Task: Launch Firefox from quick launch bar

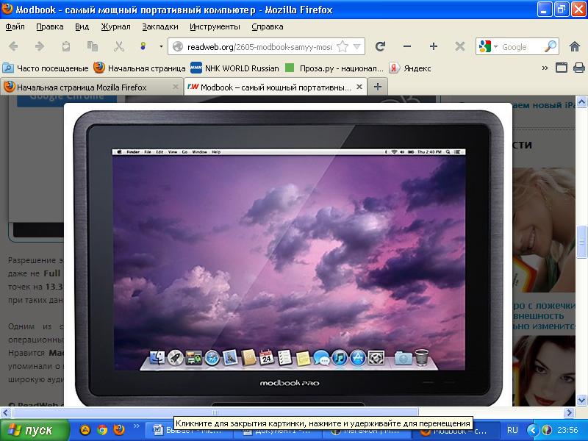Action: 119,430
